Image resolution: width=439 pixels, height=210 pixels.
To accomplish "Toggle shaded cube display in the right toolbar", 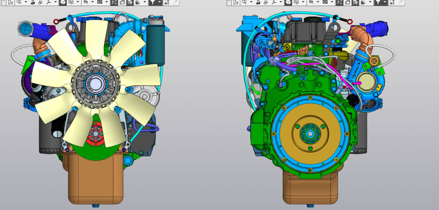I will (288, 2).
